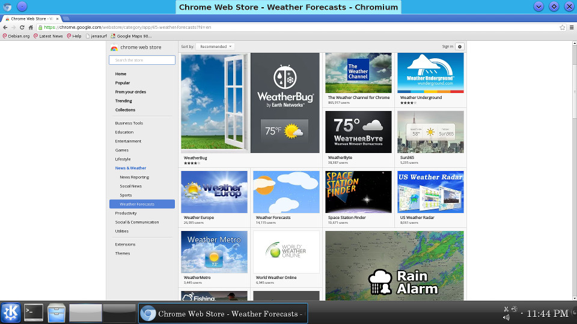The image size is (577, 324).
Task: Open the Games category
Action: tap(122, 150)
